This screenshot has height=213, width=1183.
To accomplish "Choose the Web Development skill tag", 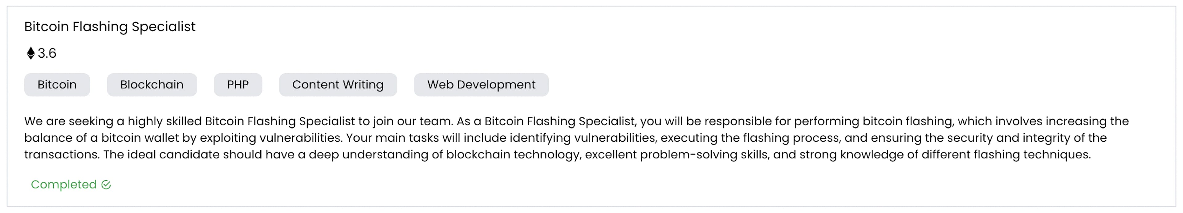I will 481,85.
